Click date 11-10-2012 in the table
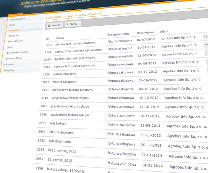 149,107
